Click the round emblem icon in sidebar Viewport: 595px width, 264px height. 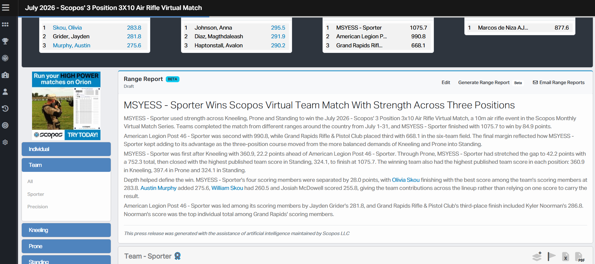tap(5, 58)
